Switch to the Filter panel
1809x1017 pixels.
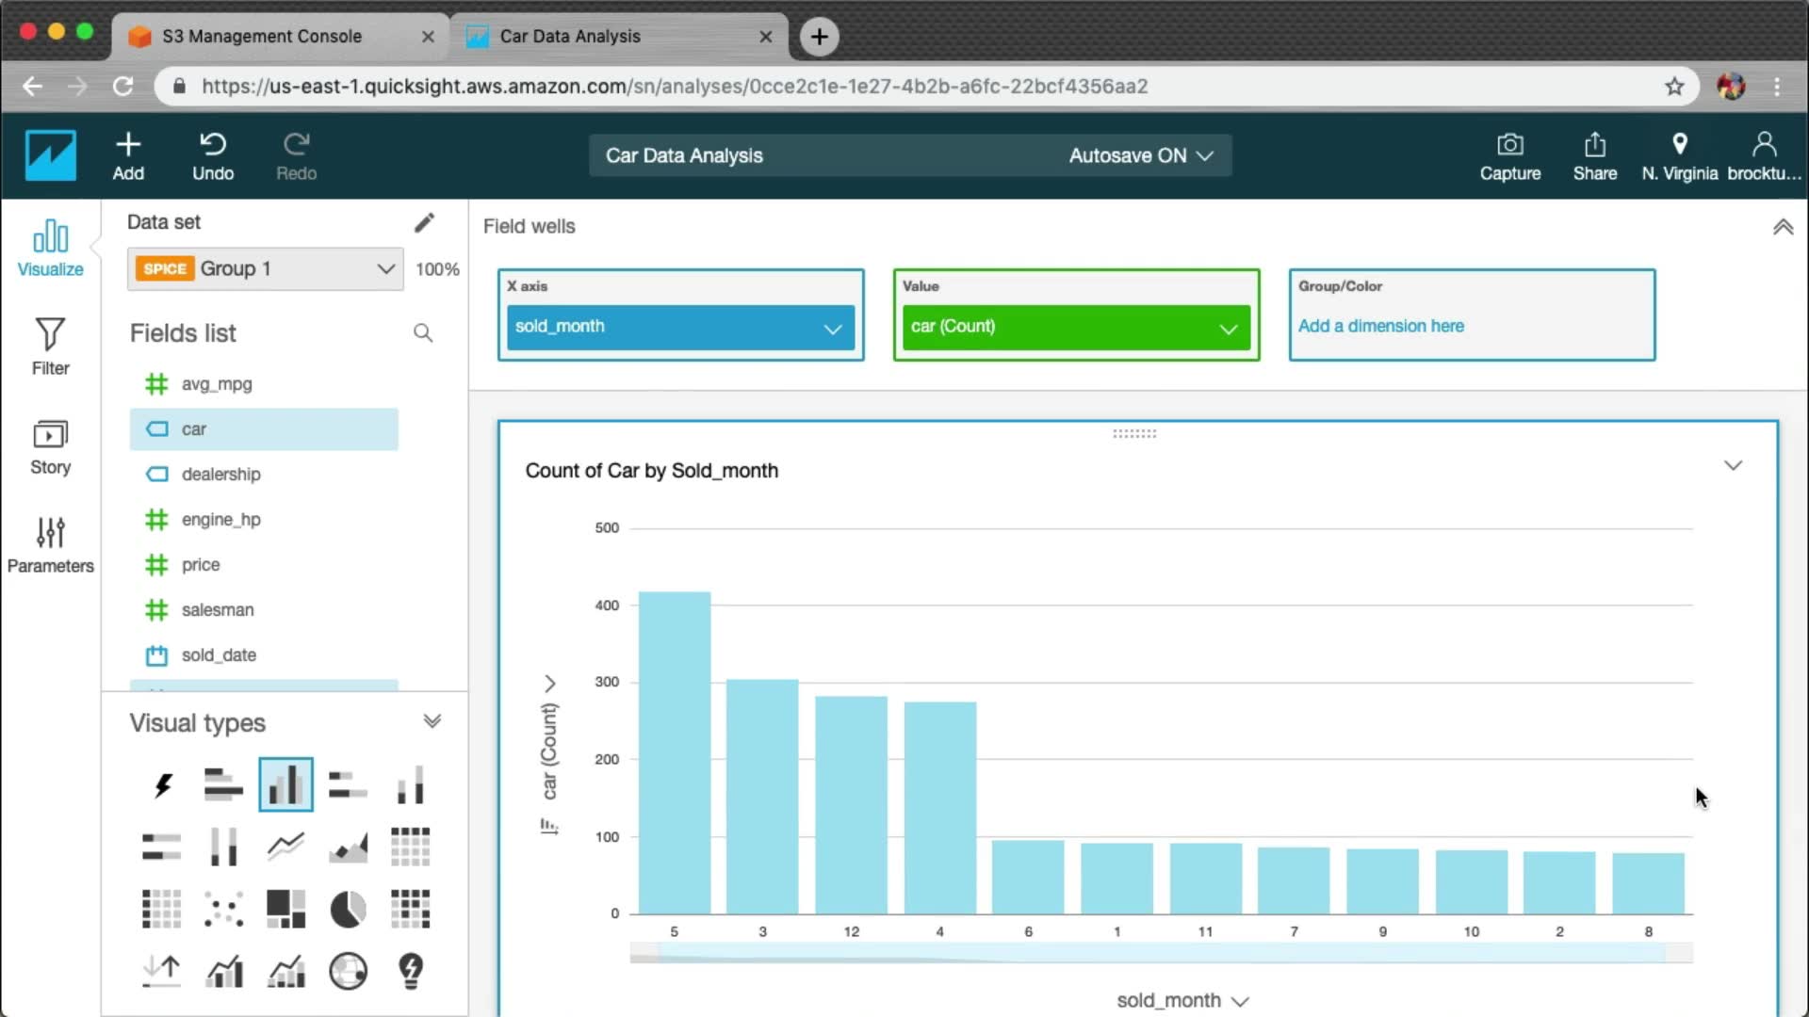tap(50, 347)
